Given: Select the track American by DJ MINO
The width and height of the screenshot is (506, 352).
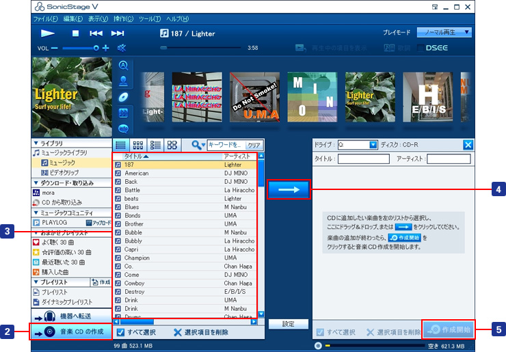Looking at the screenshot, I should (x=185, y=173).
